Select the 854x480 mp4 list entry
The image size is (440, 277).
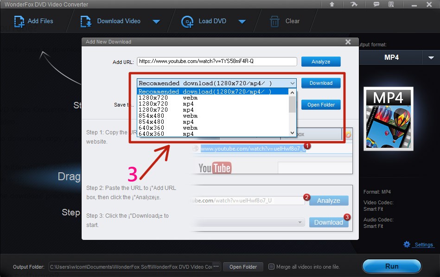tap(185, 122)
